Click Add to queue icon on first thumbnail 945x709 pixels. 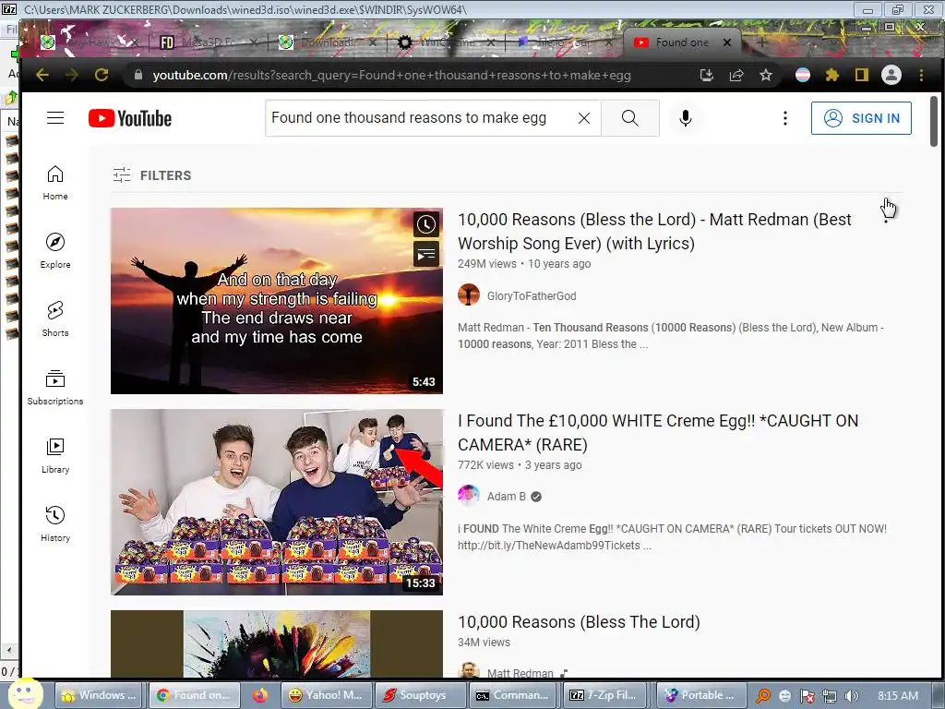[x=426, y=254]
